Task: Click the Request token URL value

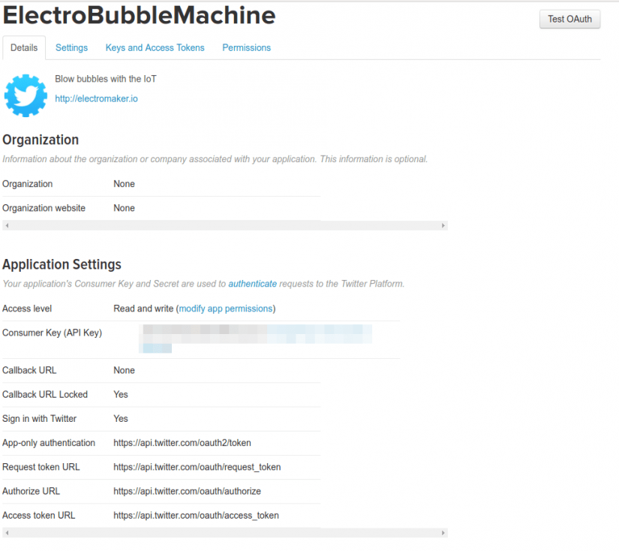Action: tap(197, 467)
